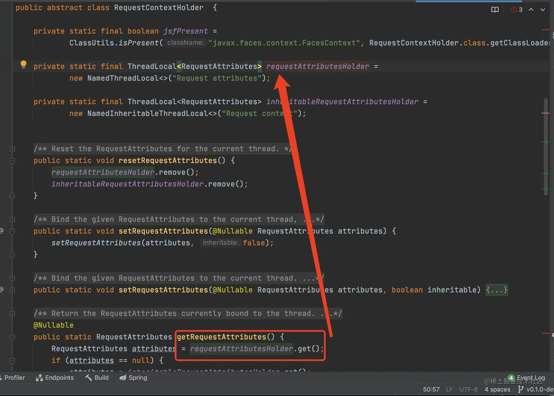Jump to previous highlighted error arrow

pyautogui.click(x=531, y=10)
